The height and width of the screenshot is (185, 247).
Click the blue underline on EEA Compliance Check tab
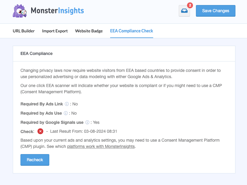131,37
